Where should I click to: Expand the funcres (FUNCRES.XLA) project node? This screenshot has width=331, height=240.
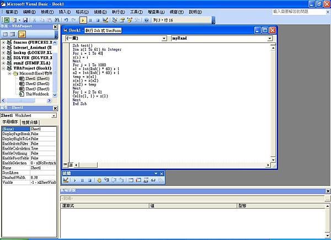[3, 42]
